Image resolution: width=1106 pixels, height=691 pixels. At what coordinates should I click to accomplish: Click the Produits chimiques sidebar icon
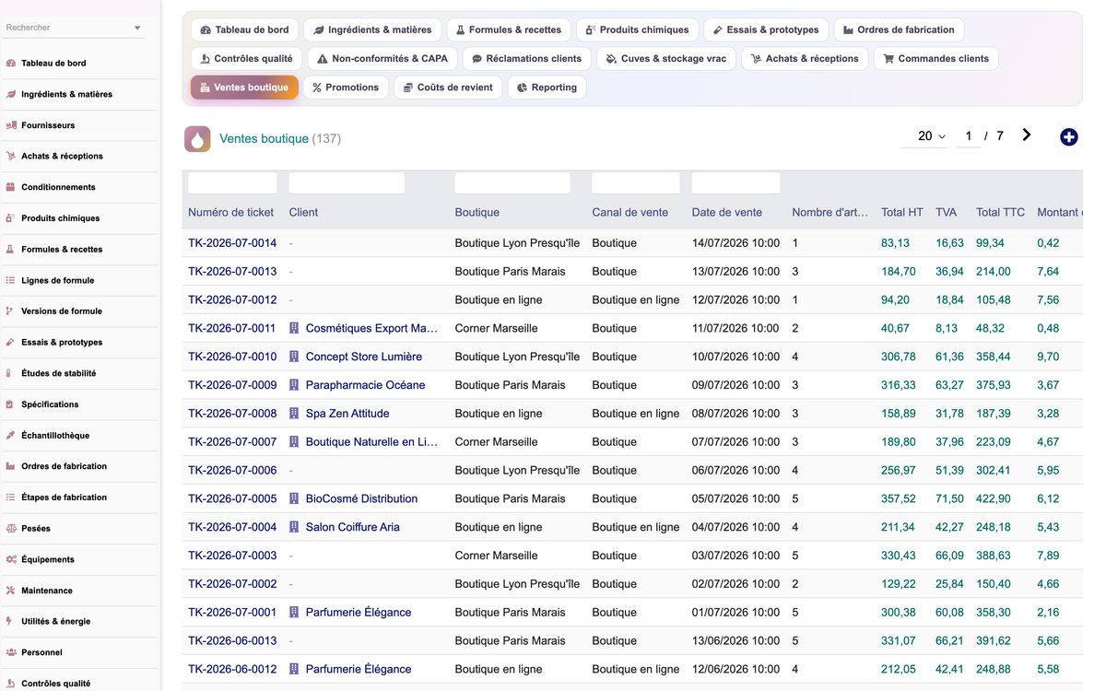click(x=11, y=218)
